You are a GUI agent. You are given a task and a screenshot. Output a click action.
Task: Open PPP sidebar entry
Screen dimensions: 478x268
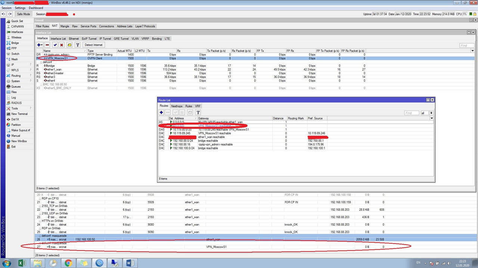point(14,48)
